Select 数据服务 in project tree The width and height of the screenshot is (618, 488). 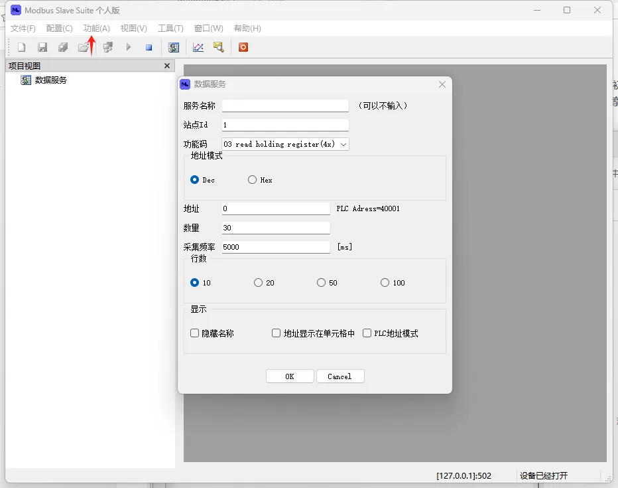point(51,80)
